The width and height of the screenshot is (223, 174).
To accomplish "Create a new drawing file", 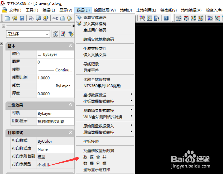I will click(8, 18).
